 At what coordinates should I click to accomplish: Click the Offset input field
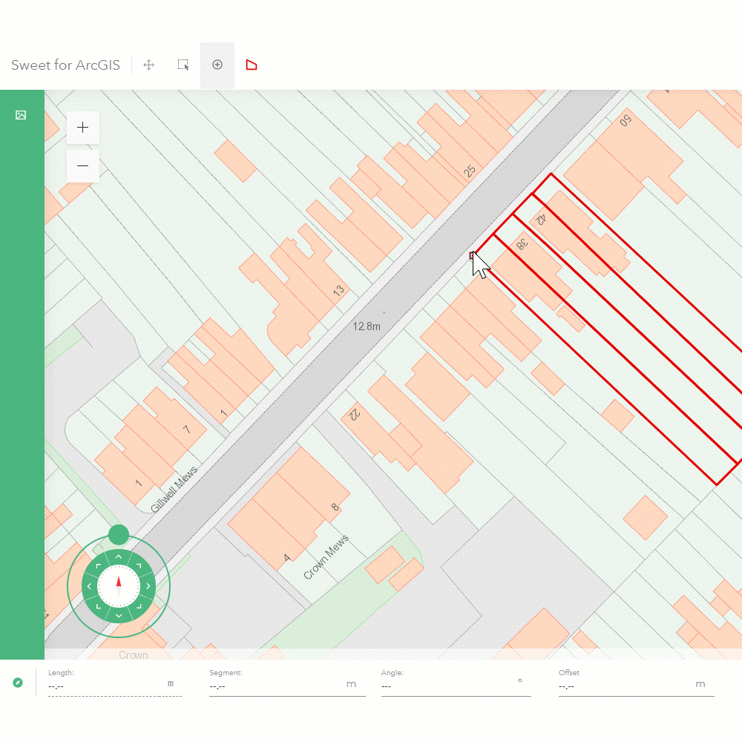pos(625,686)
